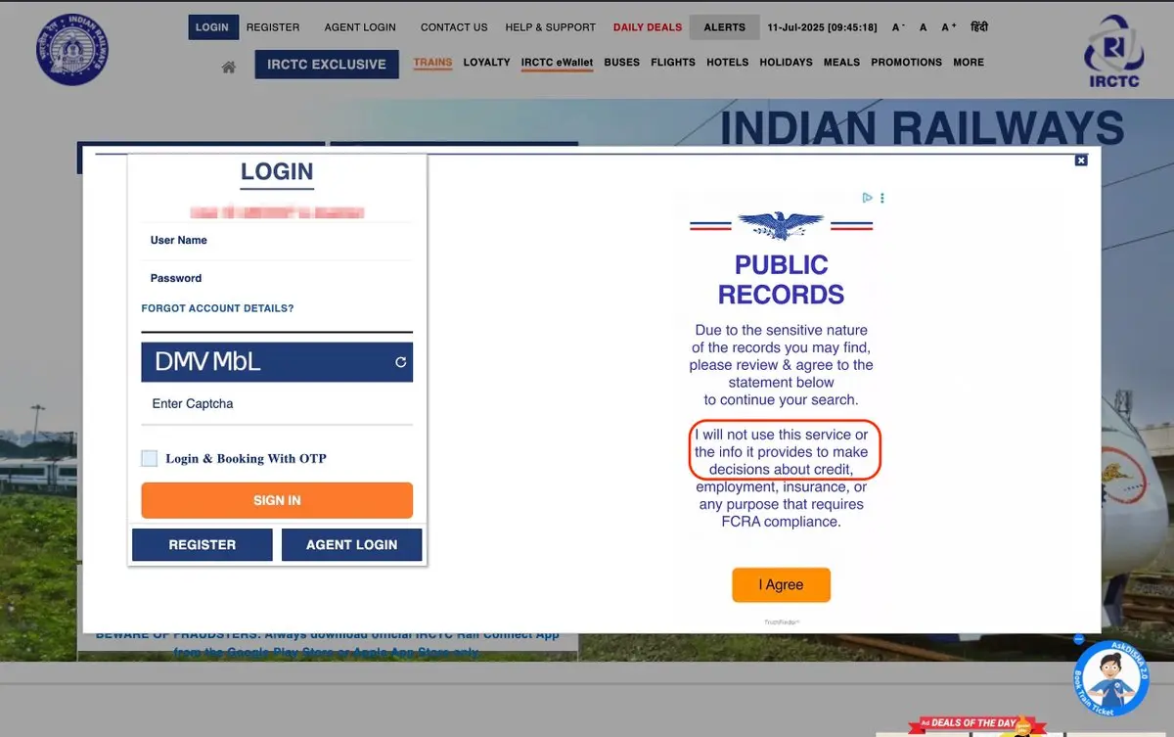Click the home icon in navigation bar
The width and height of the screenshot is (1174, 737).
point(228,67)
